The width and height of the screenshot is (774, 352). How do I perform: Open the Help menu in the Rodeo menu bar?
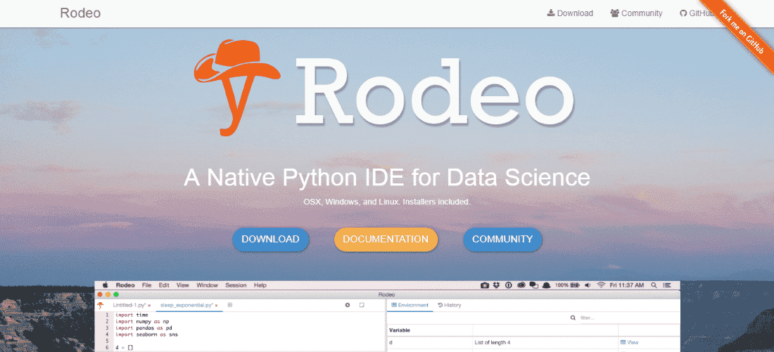click(260, 285)
